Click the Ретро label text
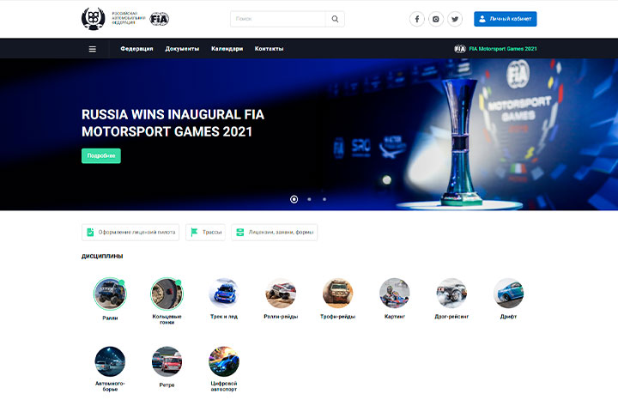618x412 pixels. click(x=167, y=385)
